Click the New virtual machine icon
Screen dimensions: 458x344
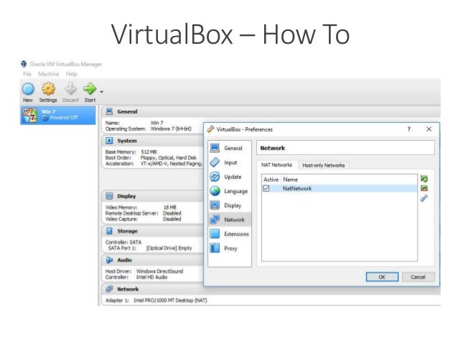tap(28, 89)
